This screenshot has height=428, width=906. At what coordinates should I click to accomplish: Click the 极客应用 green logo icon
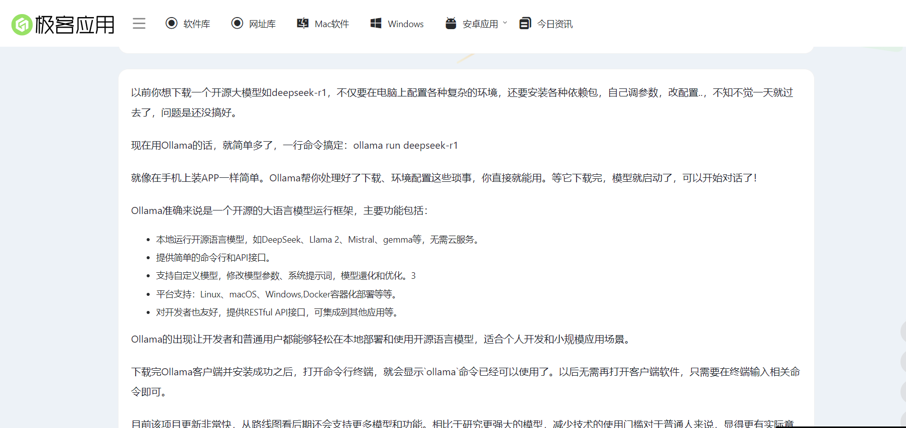[22, 25]
